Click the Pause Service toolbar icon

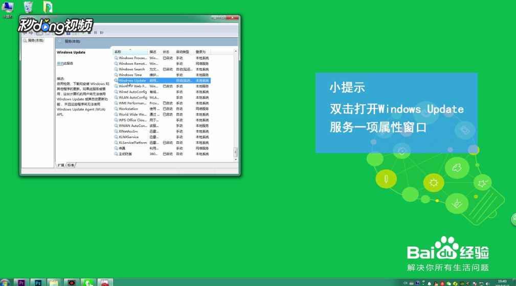pyautogui.click(x=96, y=33)
